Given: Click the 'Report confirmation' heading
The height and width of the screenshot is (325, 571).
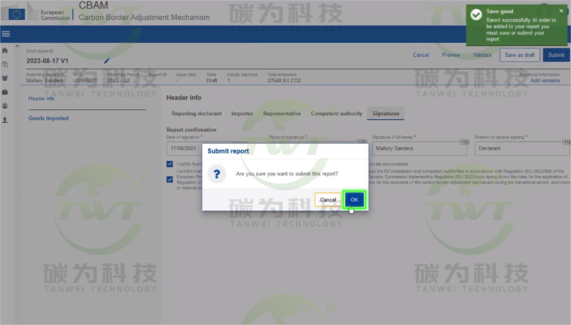Looking at the screenshot, I should [x=191, y=130].
